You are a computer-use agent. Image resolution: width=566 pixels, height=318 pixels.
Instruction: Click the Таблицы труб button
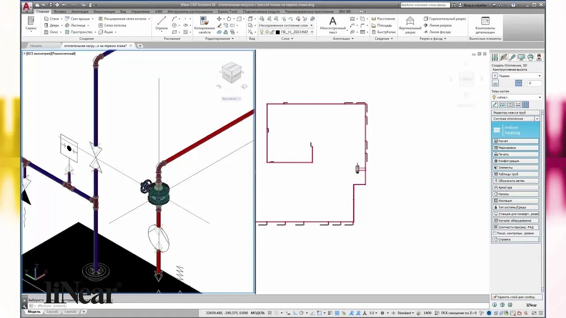point(516,174)
